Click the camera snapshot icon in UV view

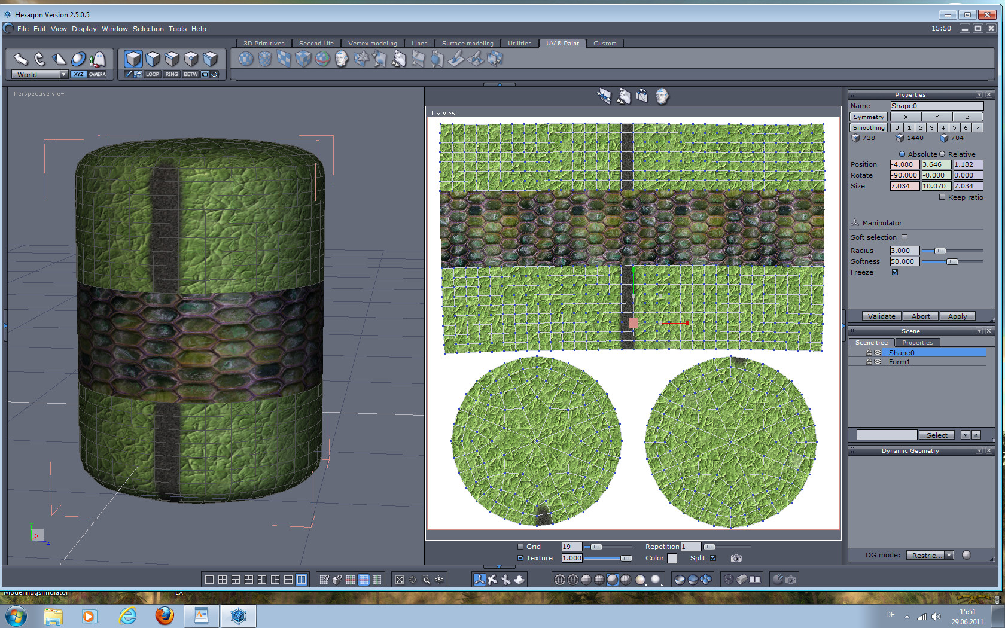coord(736,558)
